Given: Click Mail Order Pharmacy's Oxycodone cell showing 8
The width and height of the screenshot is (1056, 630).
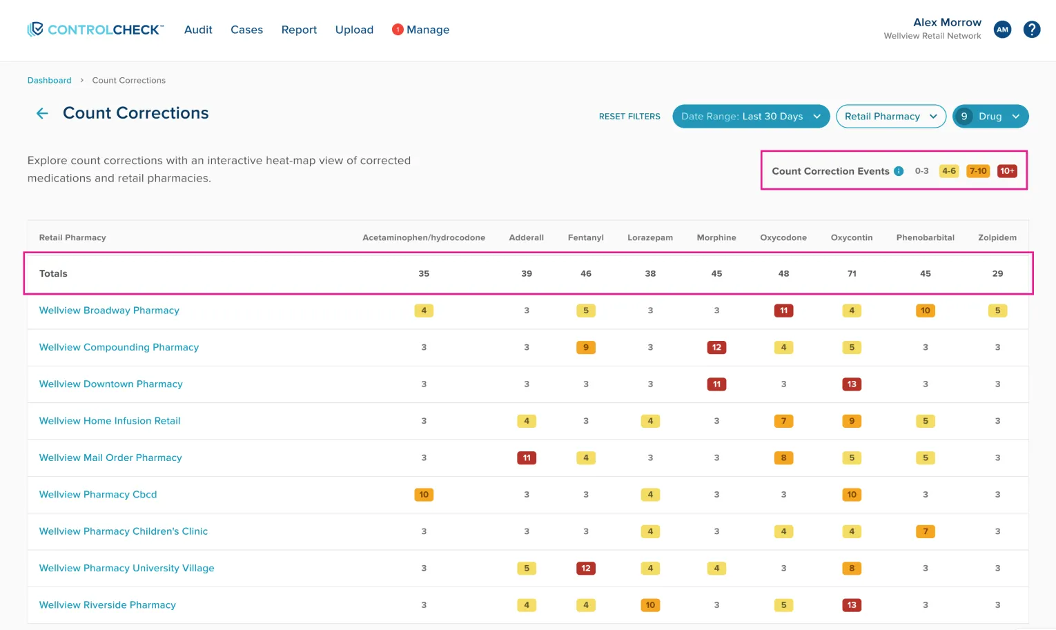Looking at the screenshot, I should tap(783, 457).
